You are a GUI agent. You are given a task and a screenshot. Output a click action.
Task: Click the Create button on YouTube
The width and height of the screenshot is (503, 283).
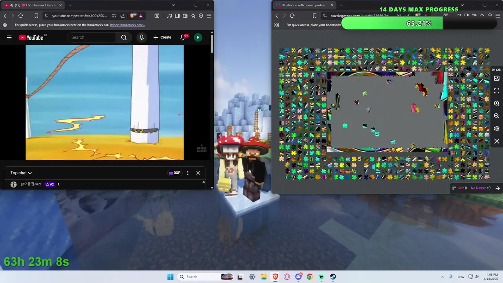coord(162,37)
